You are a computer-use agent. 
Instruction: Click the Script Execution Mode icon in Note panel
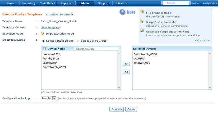[x=142, y=21]
